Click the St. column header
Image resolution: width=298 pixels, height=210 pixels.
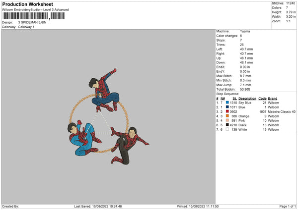[235, 99]
